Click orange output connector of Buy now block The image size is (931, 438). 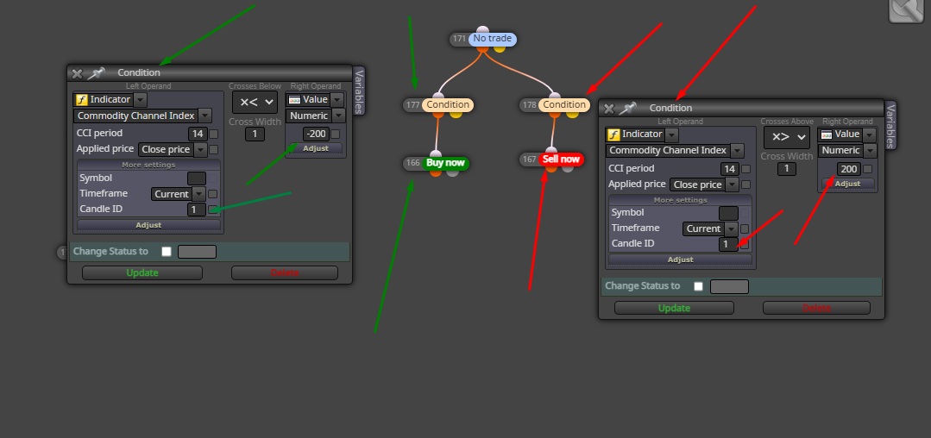click(x=436, y=172)
